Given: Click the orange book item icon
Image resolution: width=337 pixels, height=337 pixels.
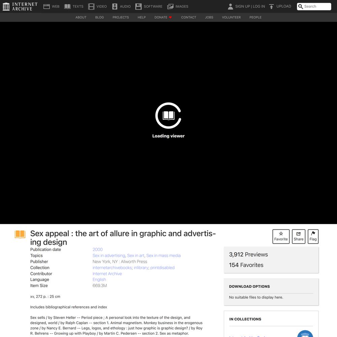Looking at the screenshot, I should 20,234.
